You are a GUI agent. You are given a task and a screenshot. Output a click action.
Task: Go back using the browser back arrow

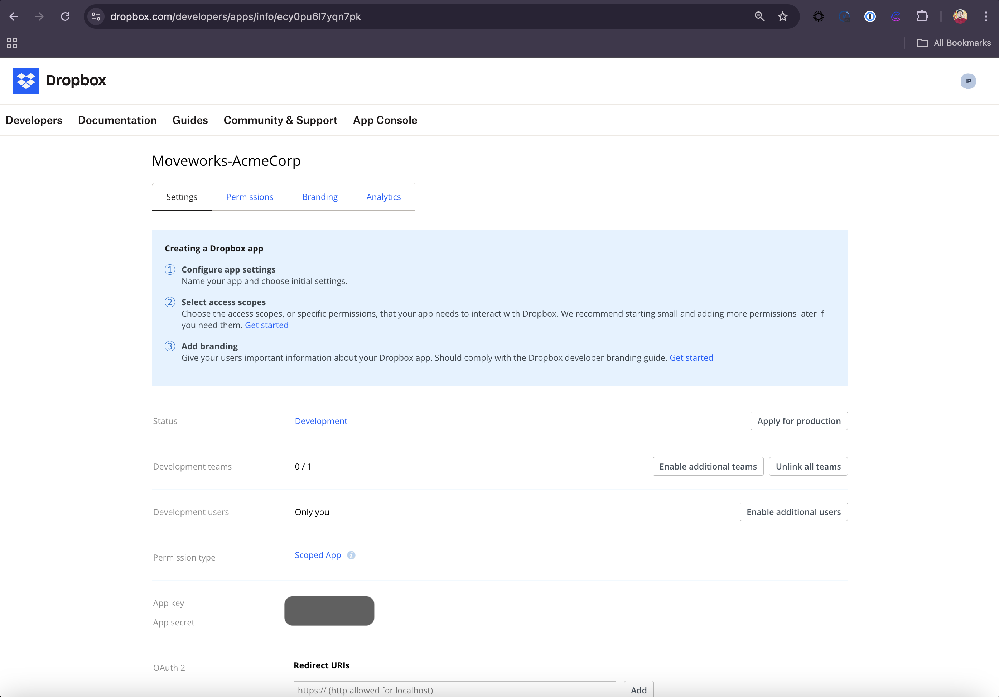point(14,16)
